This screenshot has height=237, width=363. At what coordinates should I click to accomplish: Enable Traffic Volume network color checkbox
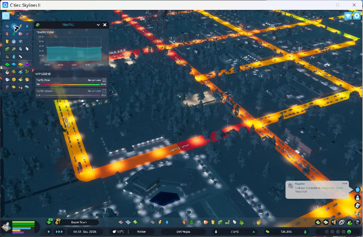tap(104, 91)
